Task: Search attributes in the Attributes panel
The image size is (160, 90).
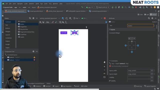Action: (x=149, y=18)
